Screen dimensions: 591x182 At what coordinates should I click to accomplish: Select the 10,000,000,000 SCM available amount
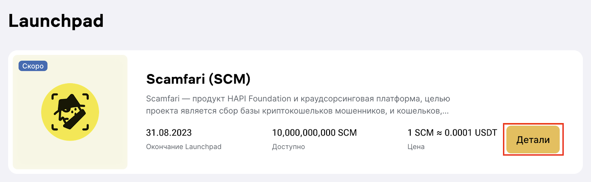point(314,133)
